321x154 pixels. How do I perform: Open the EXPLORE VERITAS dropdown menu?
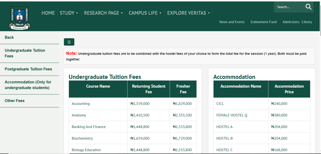tap(188, 13)
